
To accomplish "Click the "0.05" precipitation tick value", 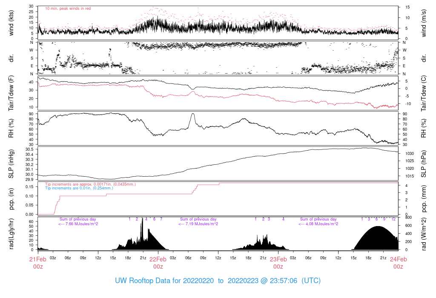I will pos(29,205).
